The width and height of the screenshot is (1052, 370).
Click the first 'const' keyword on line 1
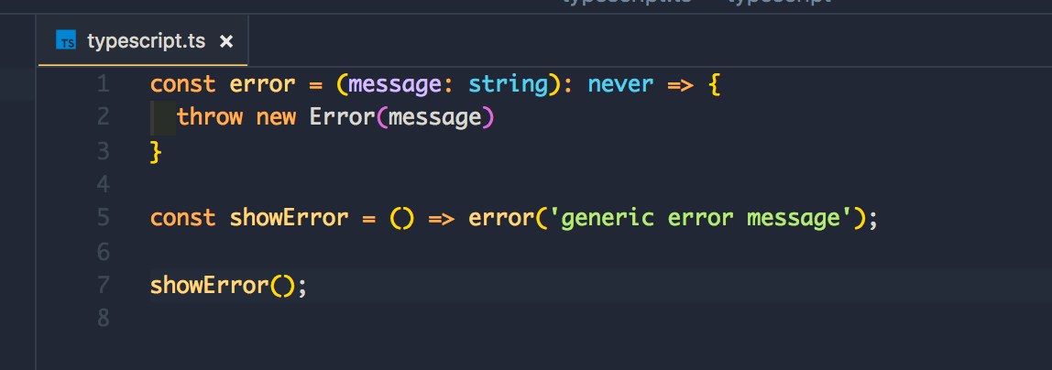click(183, 84)
